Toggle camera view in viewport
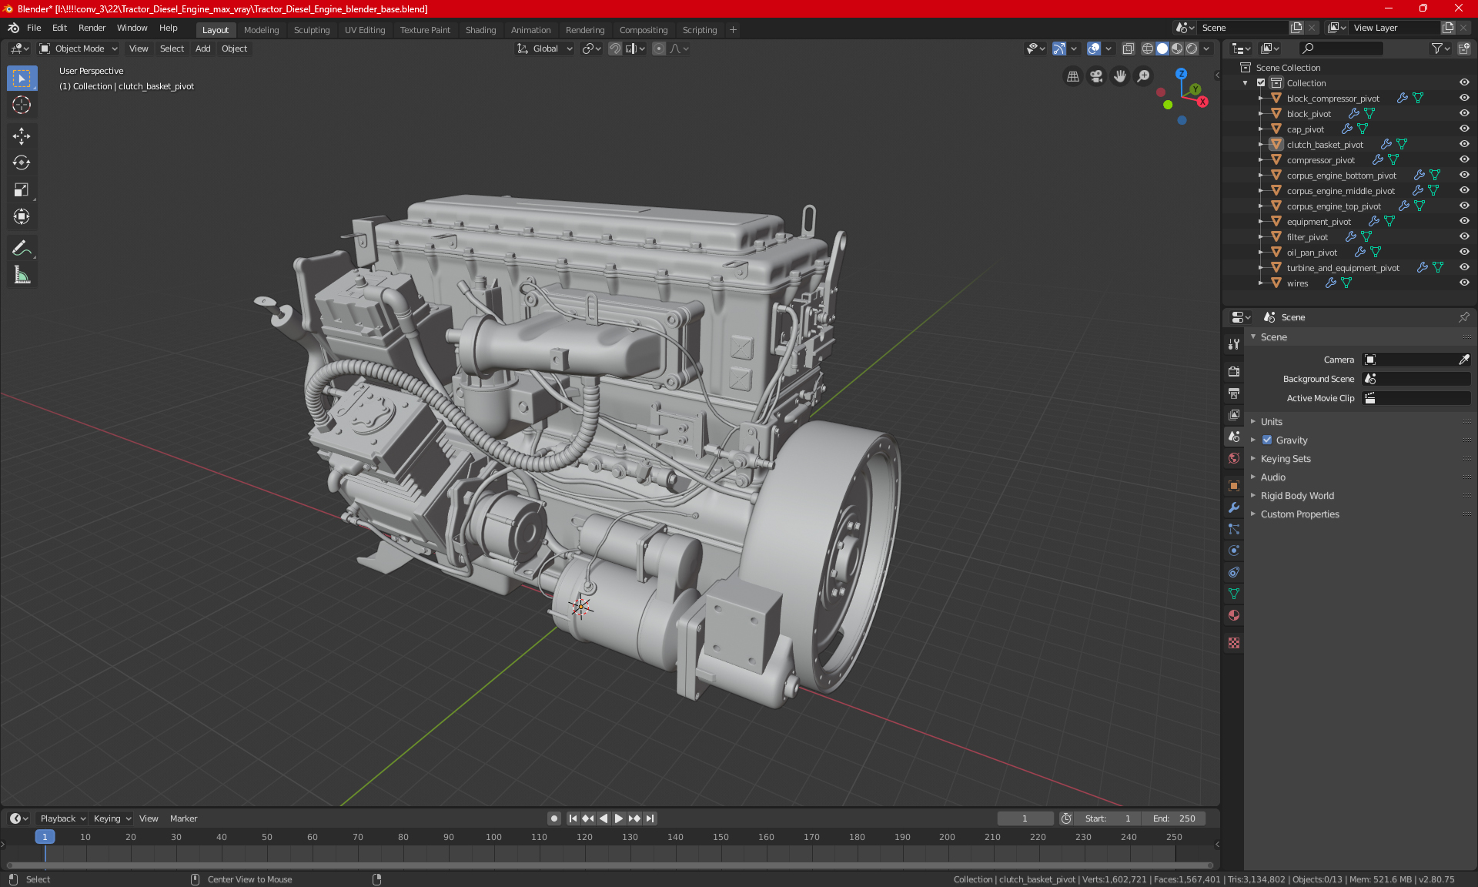The image size is (1478, 887). click(1096, 76)
